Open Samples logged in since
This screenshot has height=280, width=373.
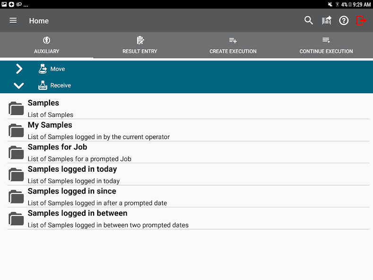[x=72, y=196]
